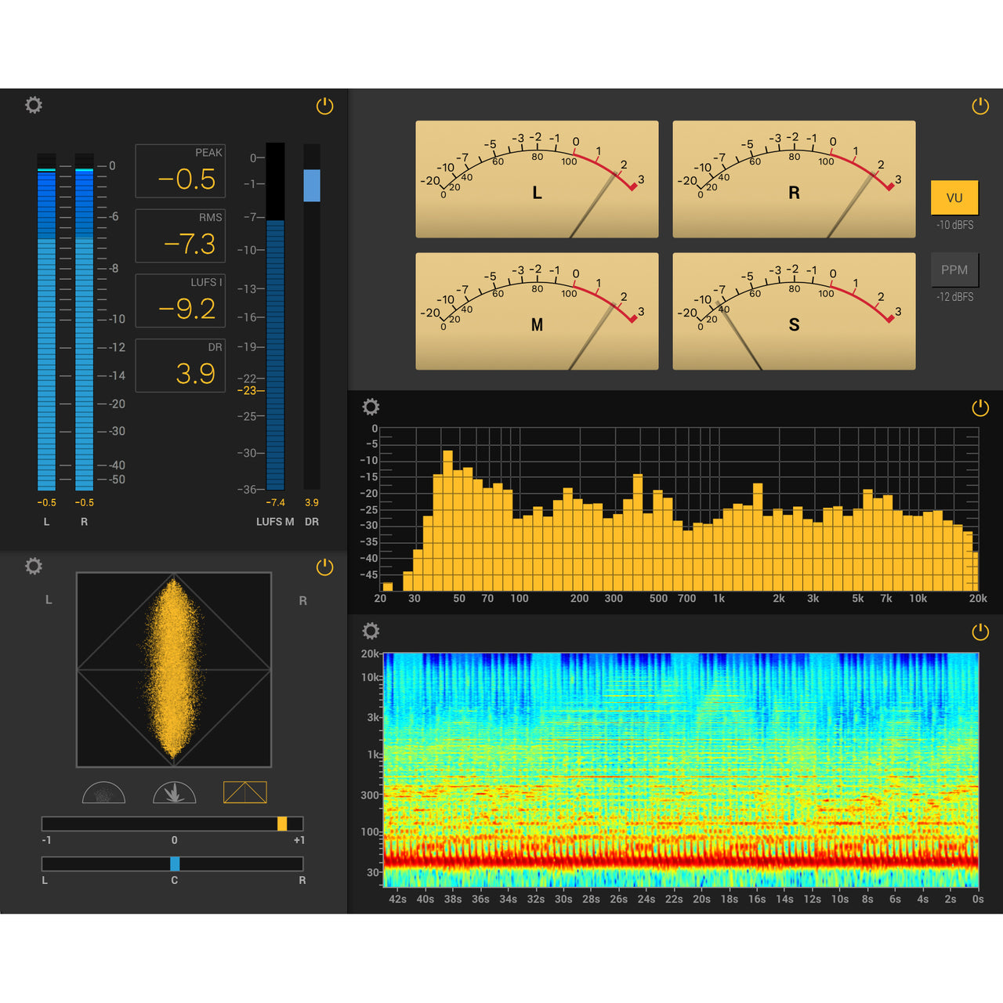
Task: Switch to PPM metering at -12 dBFS
Action: click(954, 269)
